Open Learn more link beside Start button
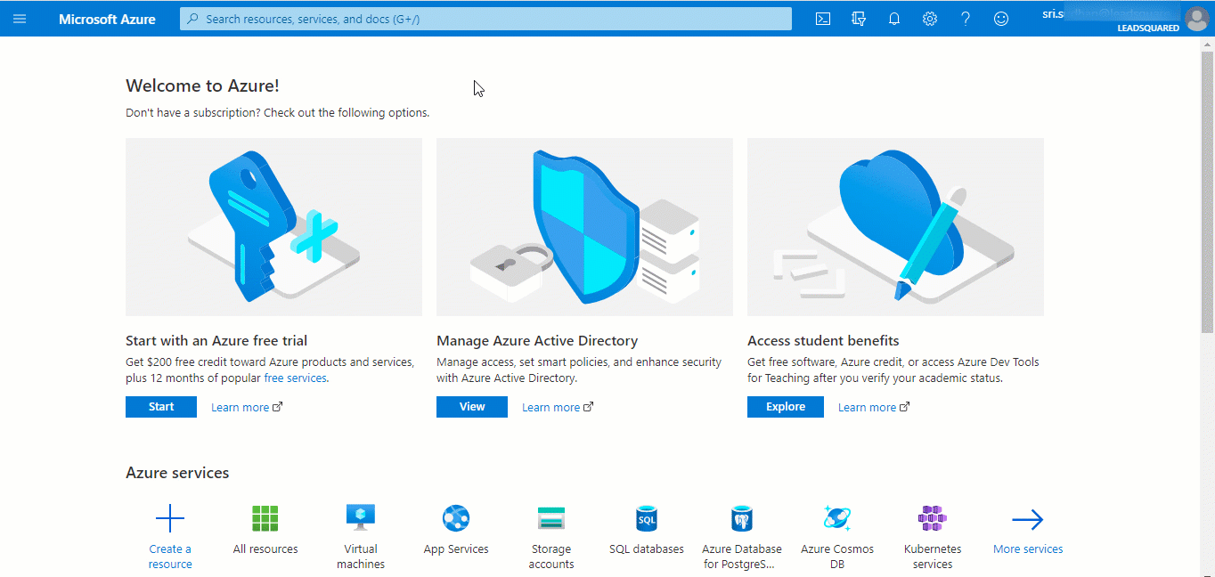 [247, 408]
